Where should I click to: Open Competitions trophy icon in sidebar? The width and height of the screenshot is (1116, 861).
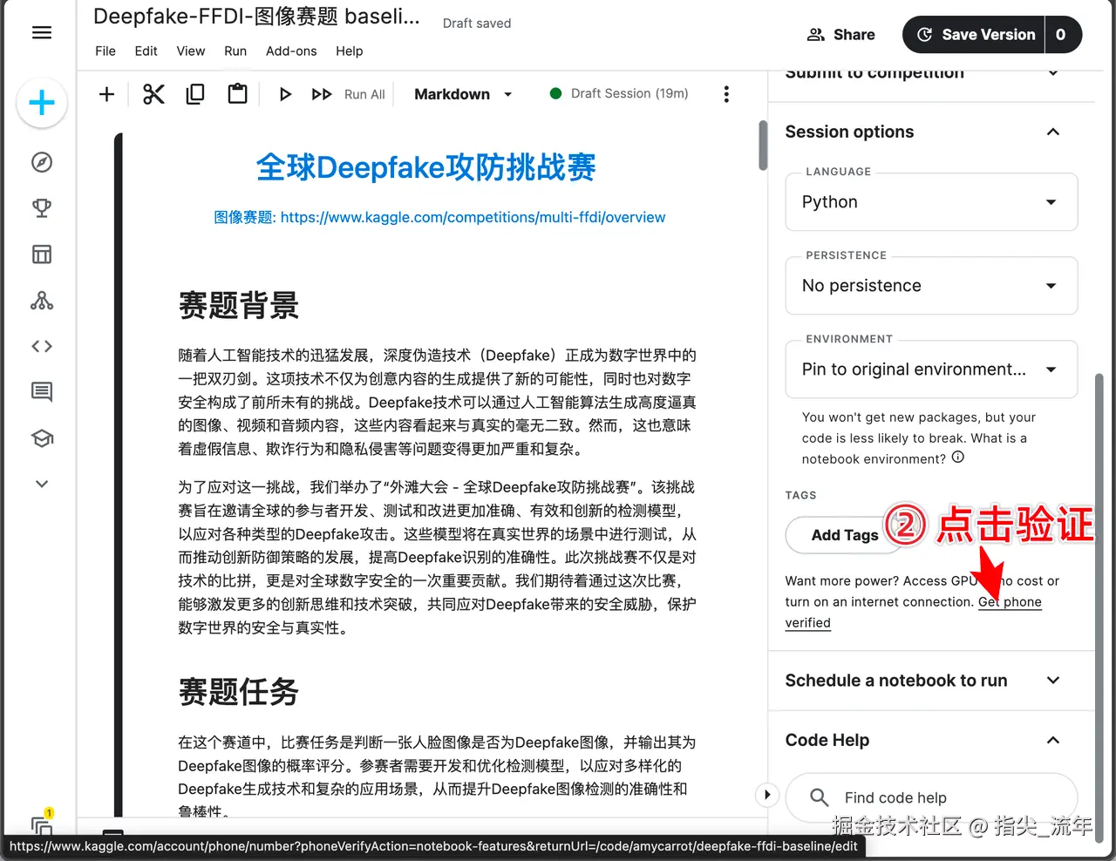click(42, 207)
